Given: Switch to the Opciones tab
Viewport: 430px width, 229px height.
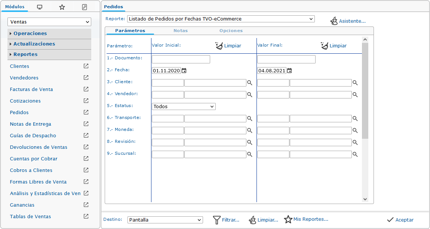Looking at the screenshot, I should 231,31.
